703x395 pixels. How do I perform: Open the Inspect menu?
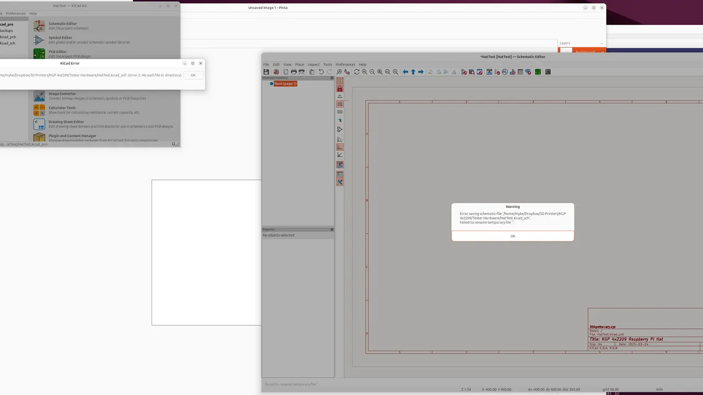(x=314, y=64)
